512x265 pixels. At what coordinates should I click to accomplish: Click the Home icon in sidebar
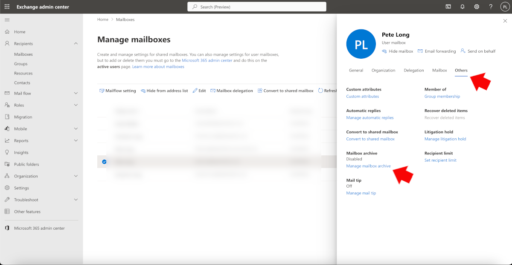tap(7, 32)
